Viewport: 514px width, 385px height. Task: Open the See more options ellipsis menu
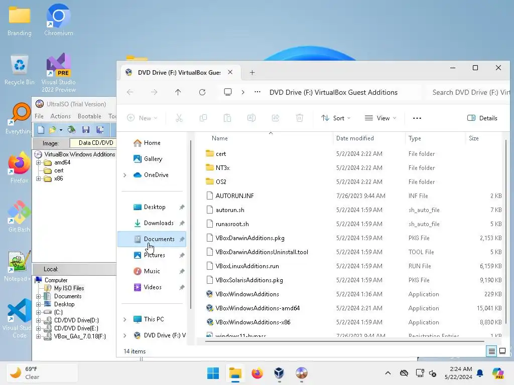click(x=417, y=118)
